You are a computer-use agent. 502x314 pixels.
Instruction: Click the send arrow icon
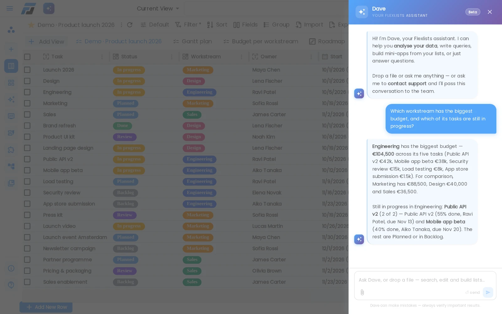(x=488, y=292)
